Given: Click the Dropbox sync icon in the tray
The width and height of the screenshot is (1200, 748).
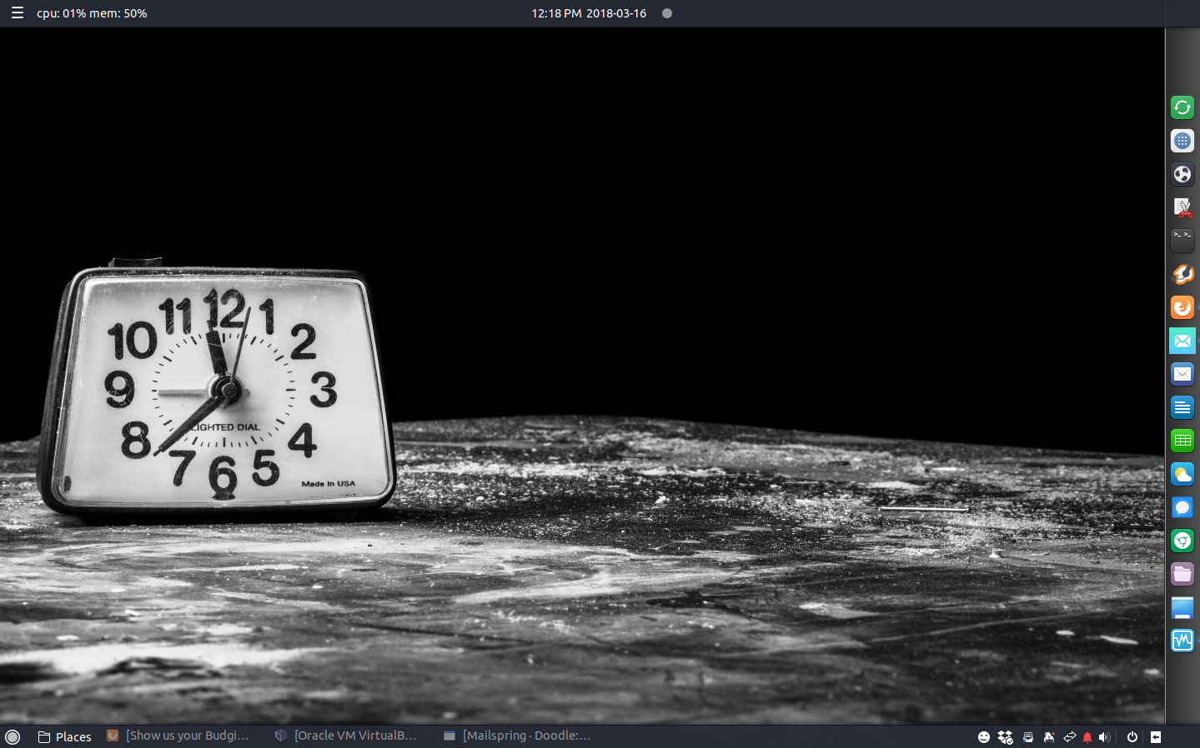Looking at the screenshot, I should pos(1004,736).
